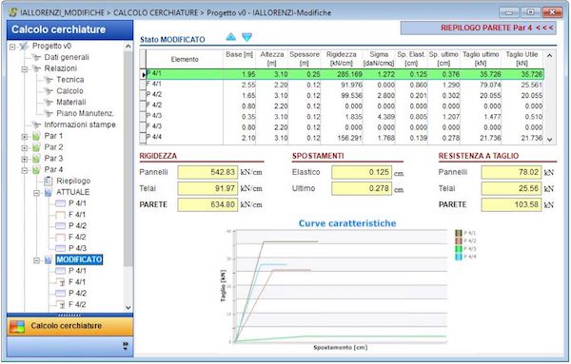
Task: Click the Progetto v0 root icon
Action: click(24, 47)
